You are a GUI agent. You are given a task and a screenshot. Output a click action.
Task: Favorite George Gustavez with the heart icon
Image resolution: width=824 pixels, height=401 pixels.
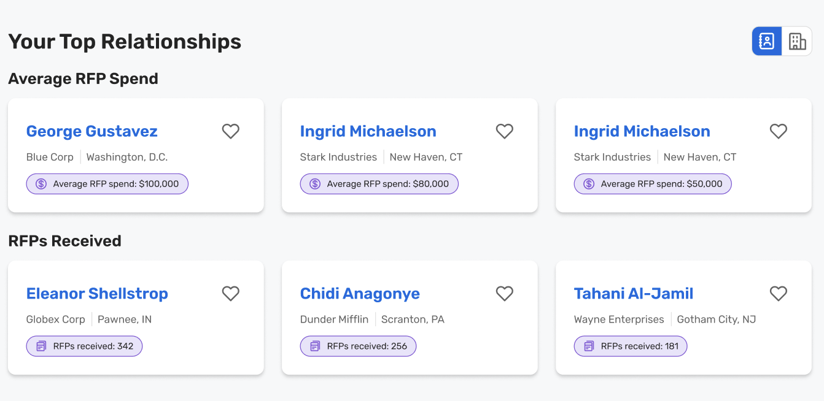click(230, 131)
